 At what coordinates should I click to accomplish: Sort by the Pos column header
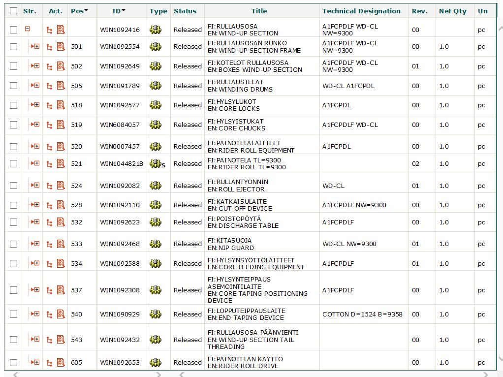[x=79, y=11]
